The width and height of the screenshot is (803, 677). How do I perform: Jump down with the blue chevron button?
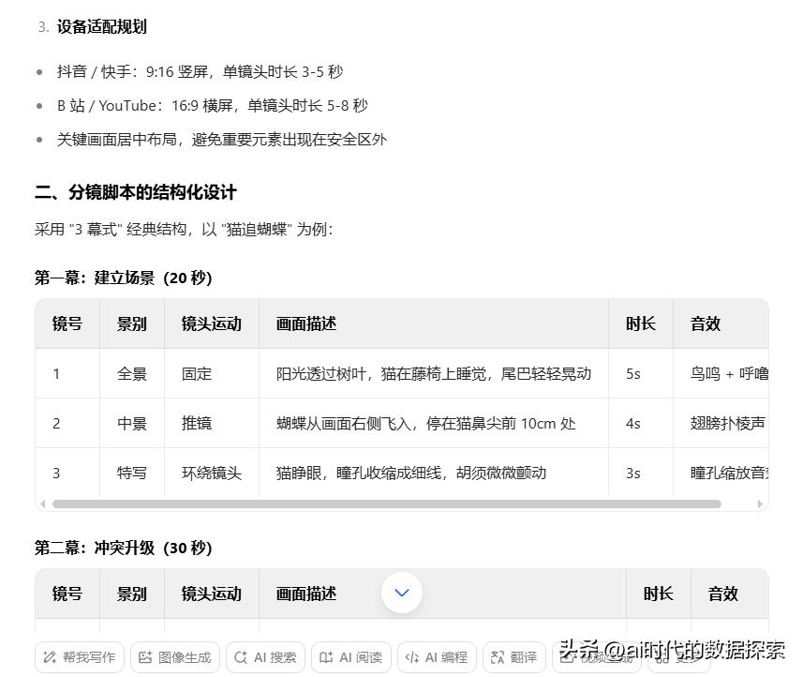point(402,593)
